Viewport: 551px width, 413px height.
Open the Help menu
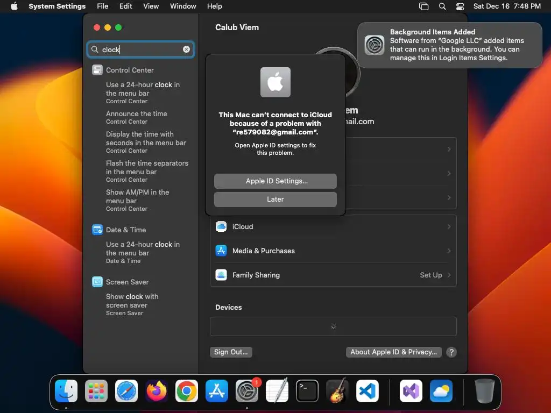click(x=214, y=6)
